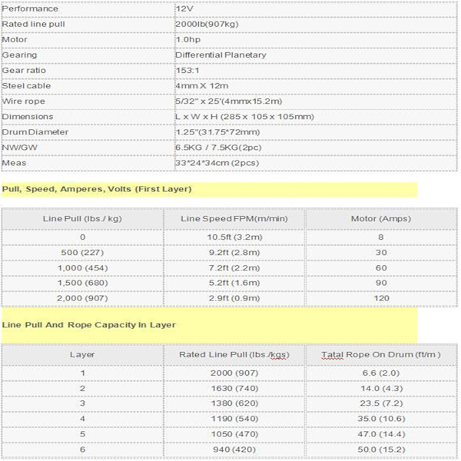Select the Steel cable 4mm X 12m cell

(316, 86)
